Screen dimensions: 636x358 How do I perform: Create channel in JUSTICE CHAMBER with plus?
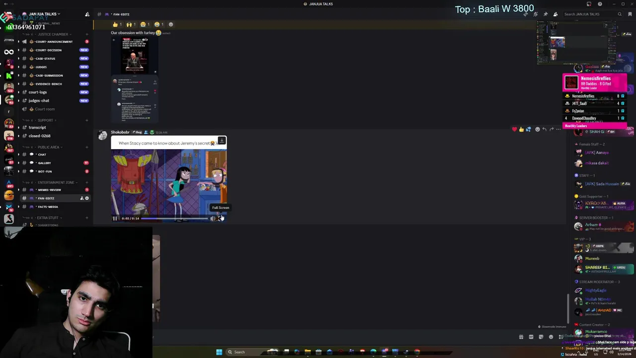click(87, 34)
